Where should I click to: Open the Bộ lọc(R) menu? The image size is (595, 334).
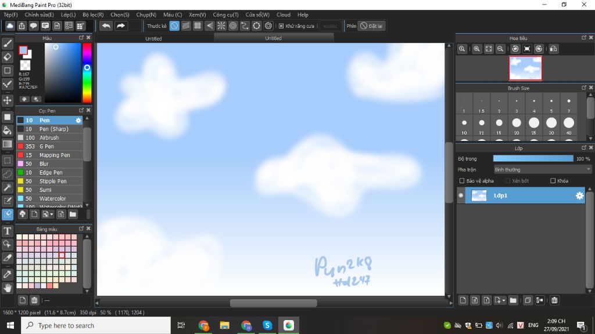pyautogui.click(x=93, y=14)
